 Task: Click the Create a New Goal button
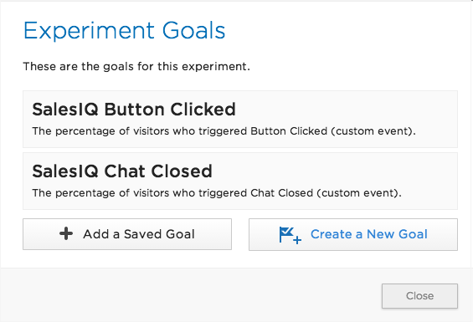tap(353, 234)
